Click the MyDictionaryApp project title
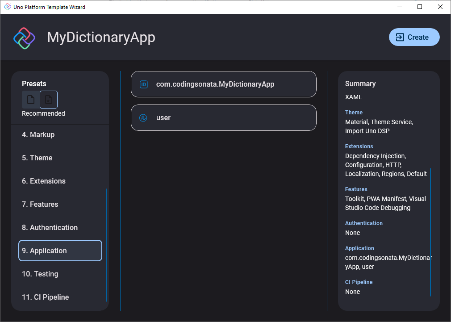The width and height of the screenshot is (451, 322). click(x=101, y=38)
